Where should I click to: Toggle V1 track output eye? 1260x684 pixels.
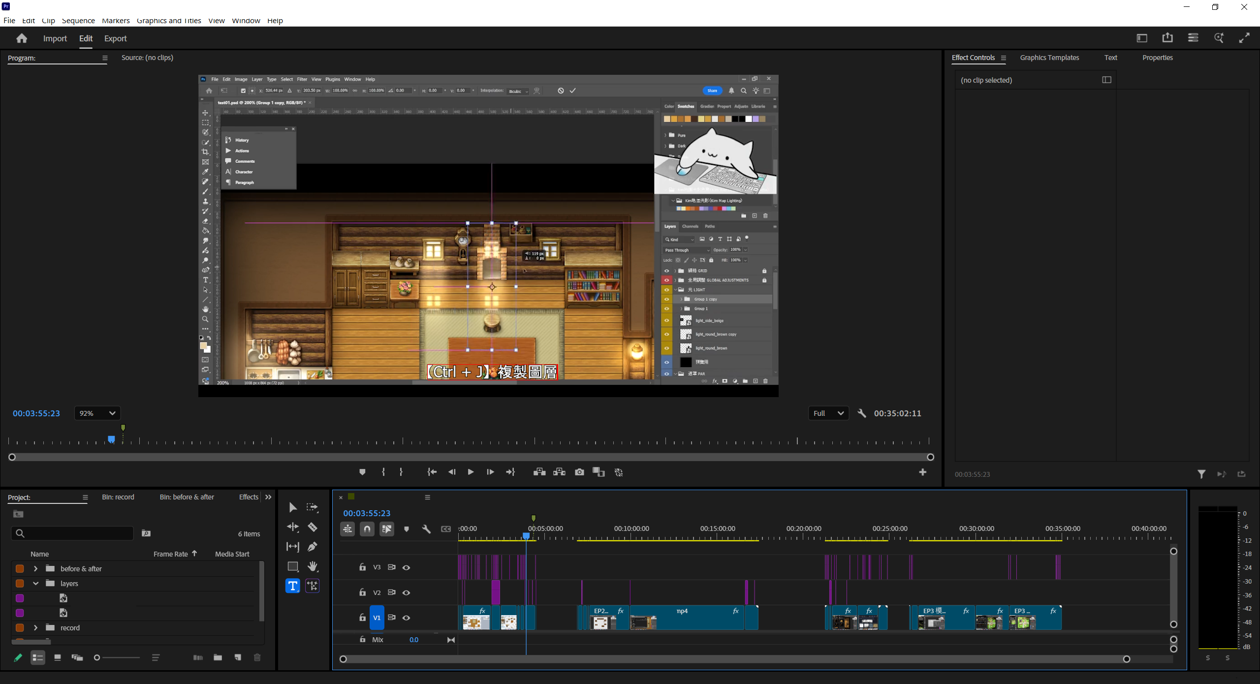(x=406, y=618)
